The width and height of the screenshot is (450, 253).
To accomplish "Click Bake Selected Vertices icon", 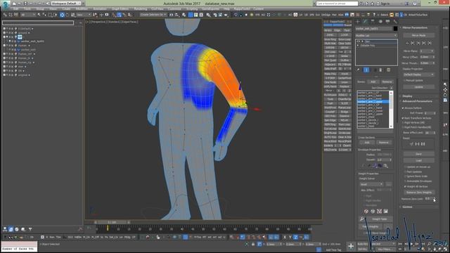I will pos(386,211).
